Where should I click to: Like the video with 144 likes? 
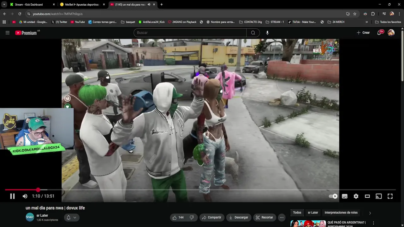point(178,218)
